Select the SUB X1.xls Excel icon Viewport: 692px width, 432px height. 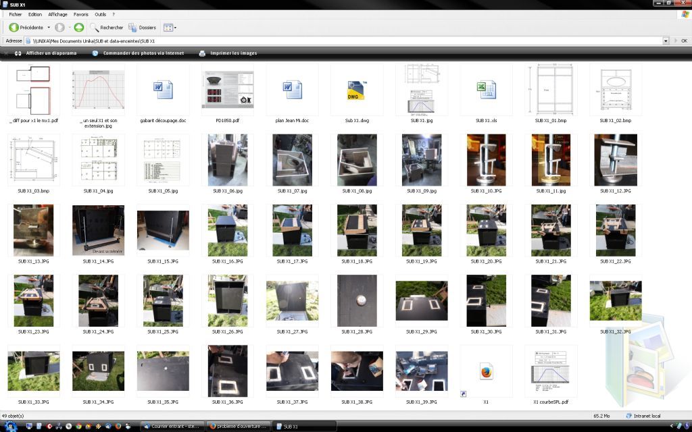[x=486, y=90]
